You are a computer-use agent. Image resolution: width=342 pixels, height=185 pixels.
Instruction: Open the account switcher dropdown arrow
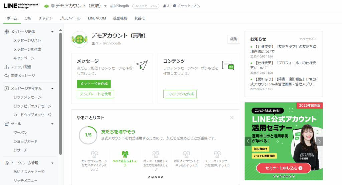click(x=105, y=6)
